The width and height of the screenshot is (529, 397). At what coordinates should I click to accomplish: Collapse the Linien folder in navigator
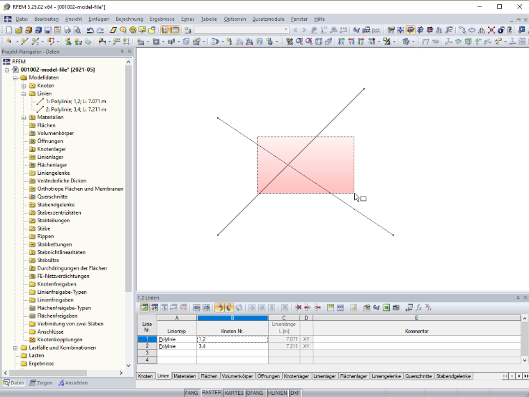pyautogui.click(x=24, y=94)
